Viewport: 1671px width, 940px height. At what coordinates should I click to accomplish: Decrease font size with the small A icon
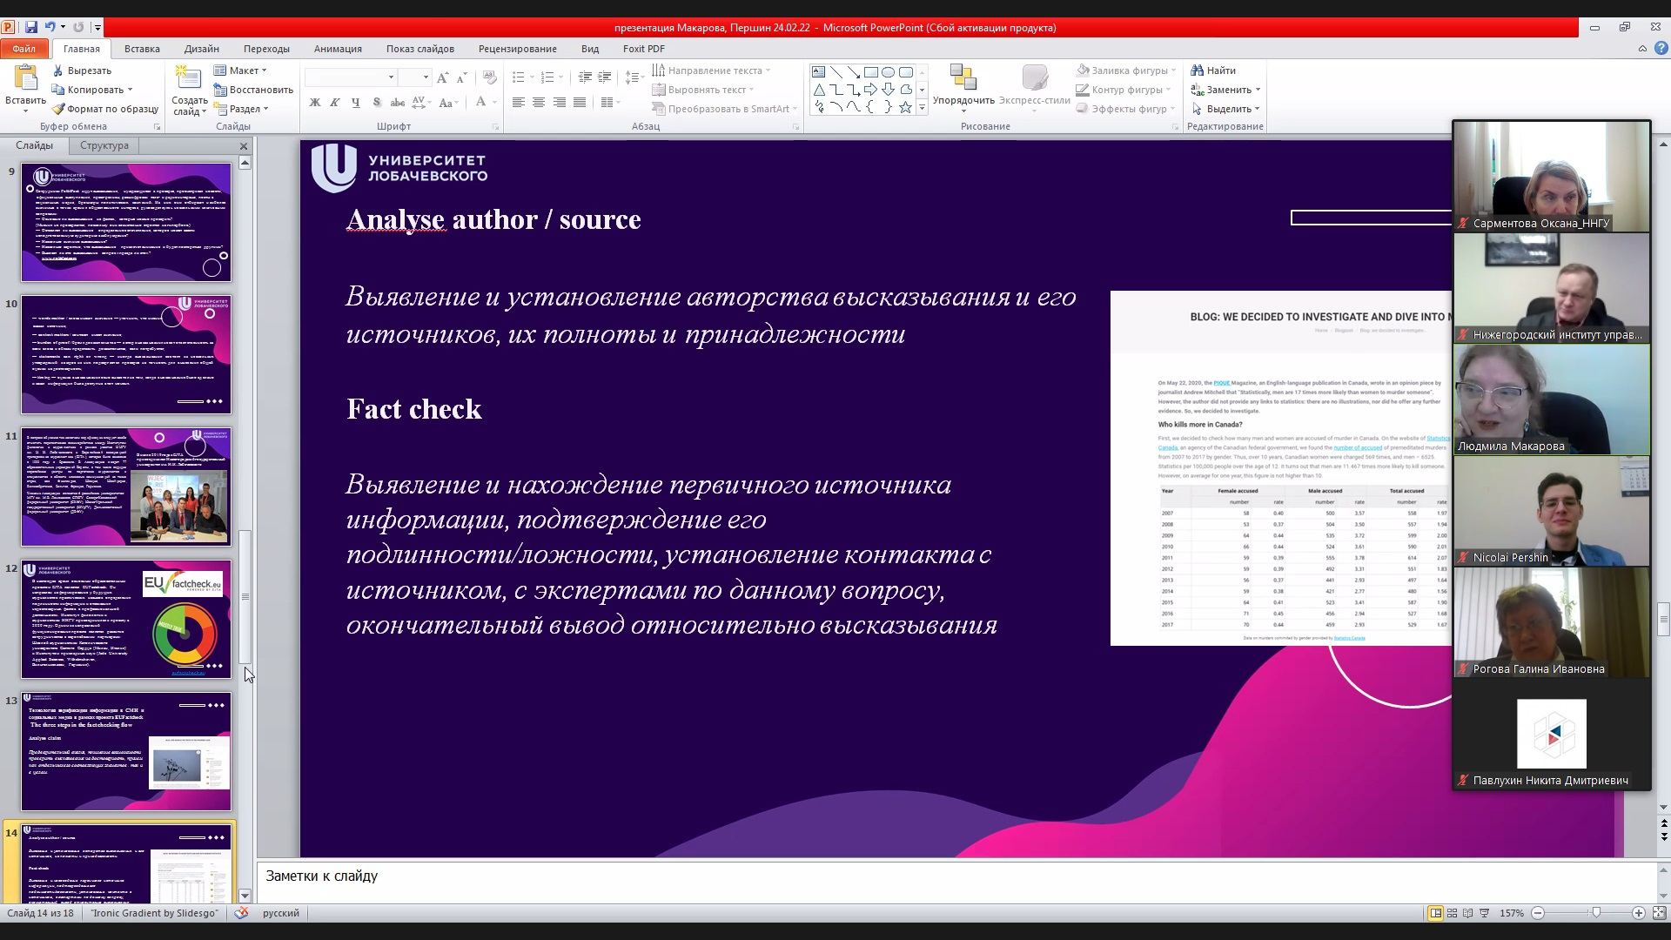pyautogui.click(x=462, y=77)
